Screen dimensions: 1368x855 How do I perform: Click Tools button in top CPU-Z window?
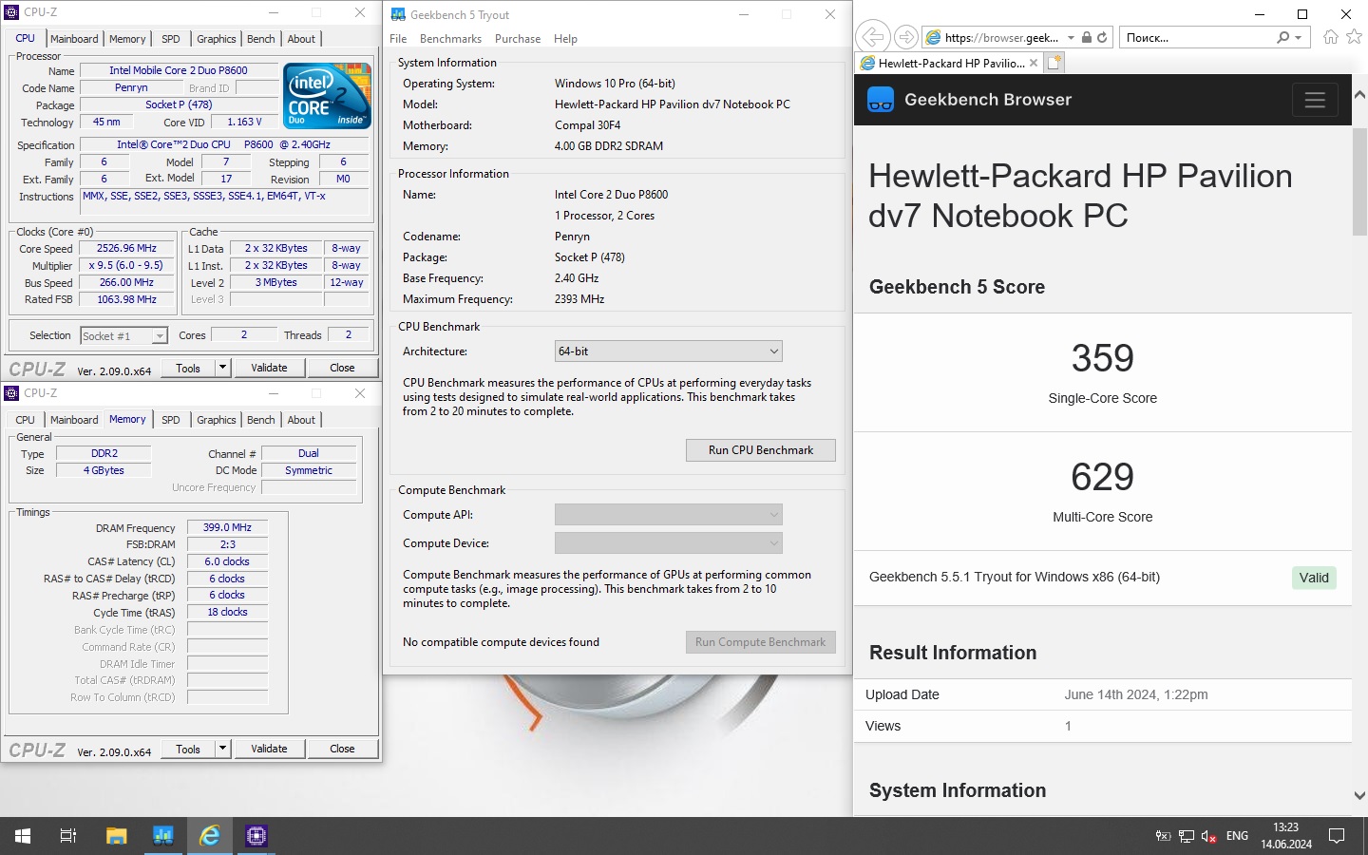[x=188, y=368]
